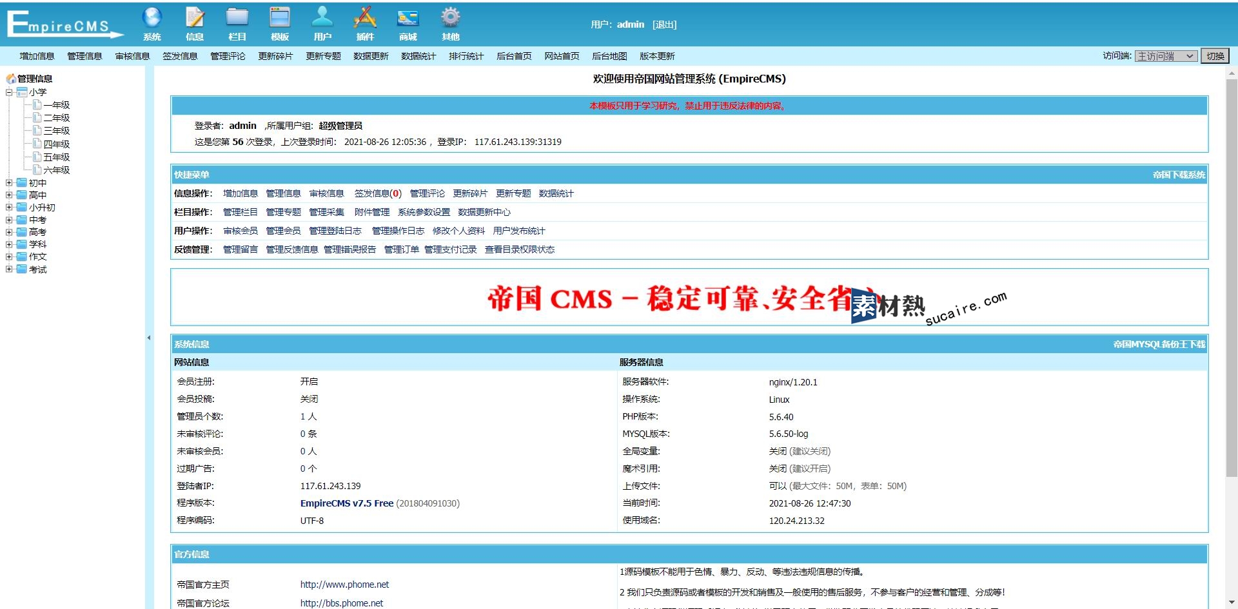Open 管理栏目 quick link
This screenshot has height=609, width=1238.
click(x=241, y=212)
